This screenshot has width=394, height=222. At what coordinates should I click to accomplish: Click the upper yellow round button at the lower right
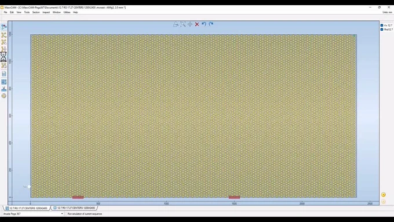pos(383,194)
